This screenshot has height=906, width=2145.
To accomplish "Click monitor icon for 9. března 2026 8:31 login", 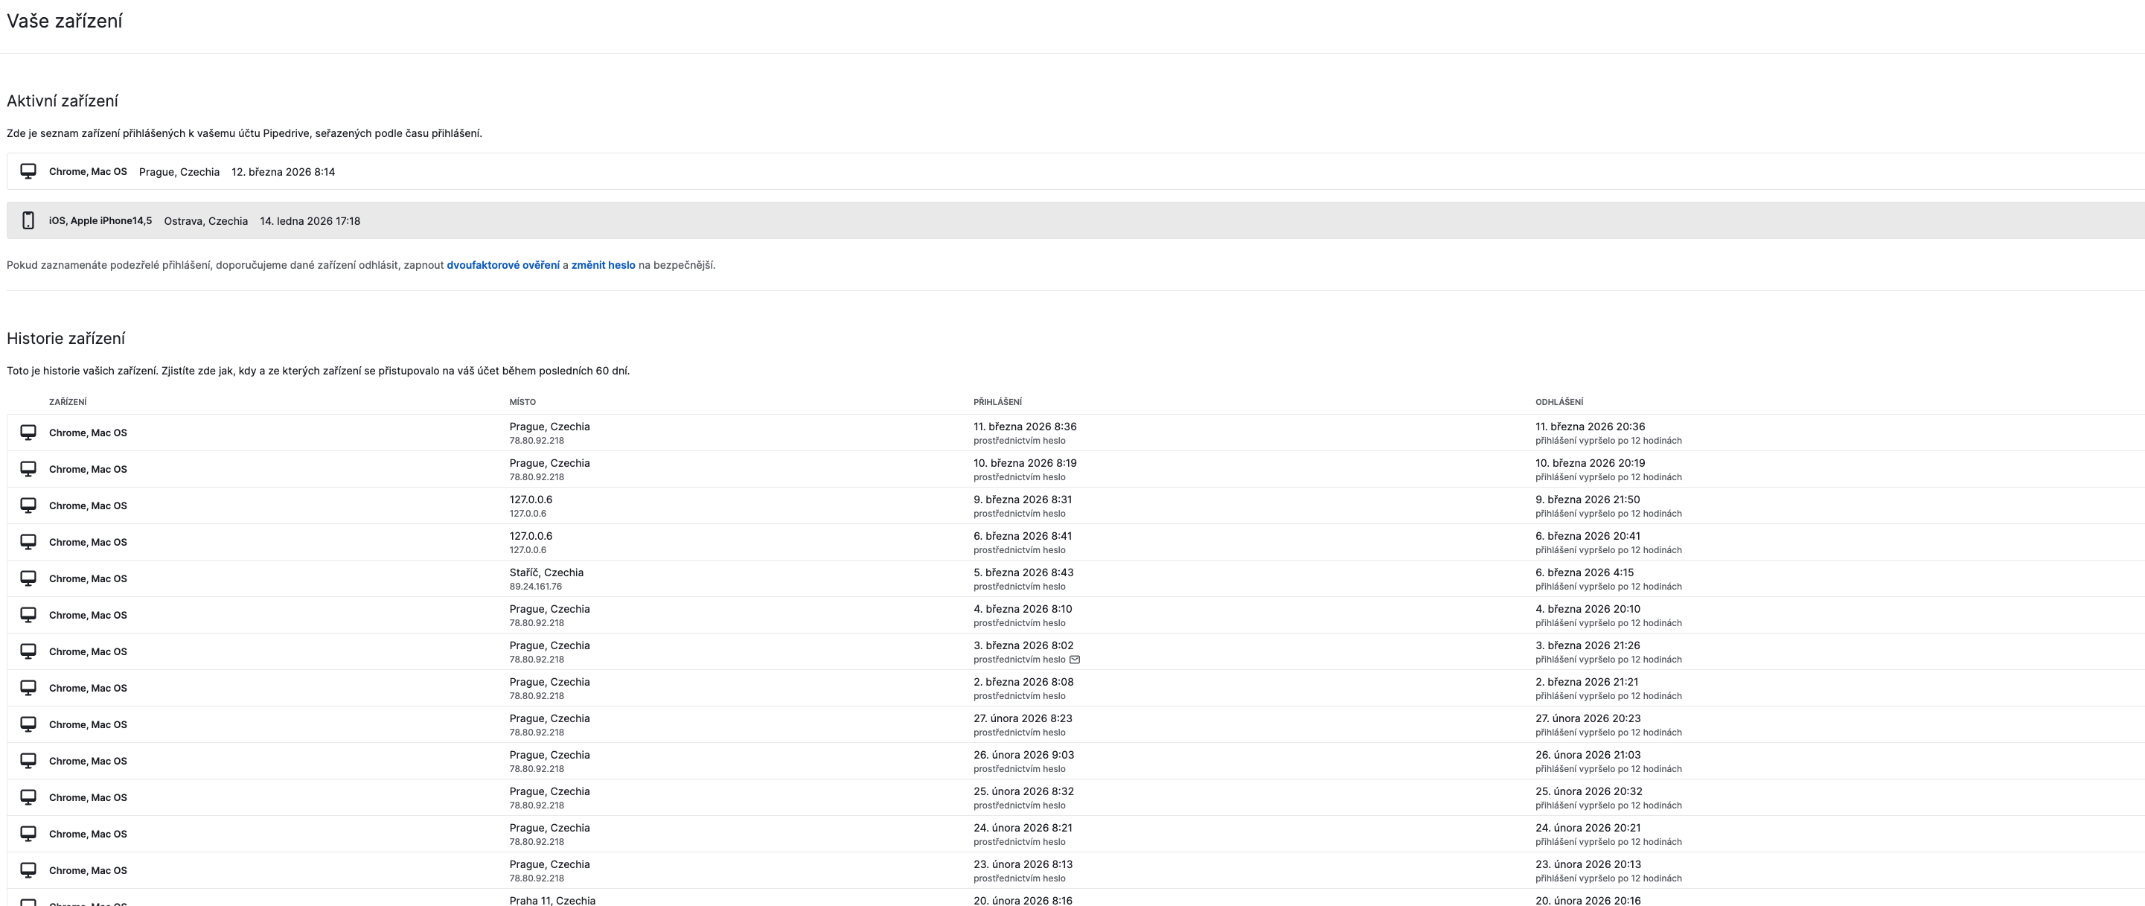I will [x=28, y=505].
